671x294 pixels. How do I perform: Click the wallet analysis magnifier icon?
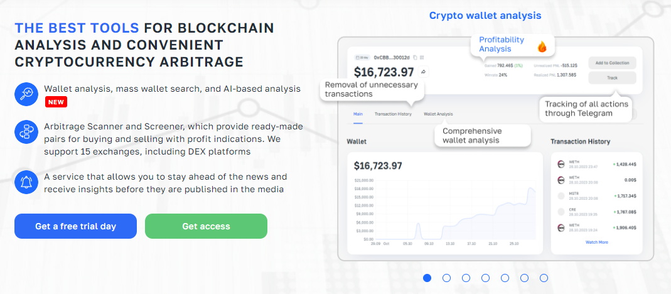click(26, 94)
